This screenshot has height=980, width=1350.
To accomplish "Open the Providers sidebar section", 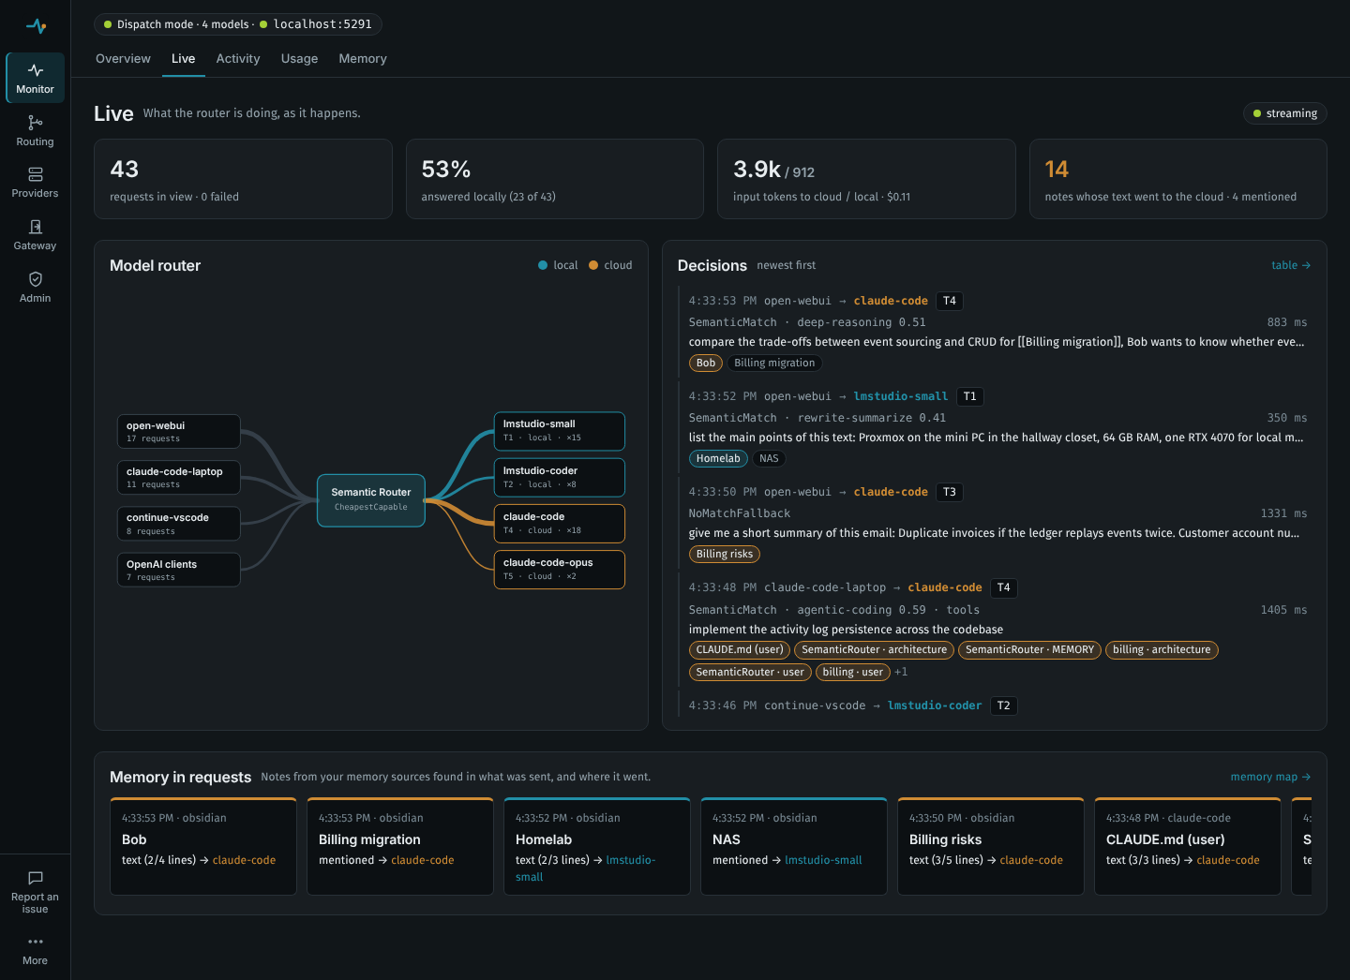I will pyautogui.click(x=35, y=182).
